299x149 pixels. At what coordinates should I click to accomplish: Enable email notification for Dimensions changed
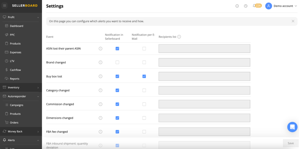[144, 118]
